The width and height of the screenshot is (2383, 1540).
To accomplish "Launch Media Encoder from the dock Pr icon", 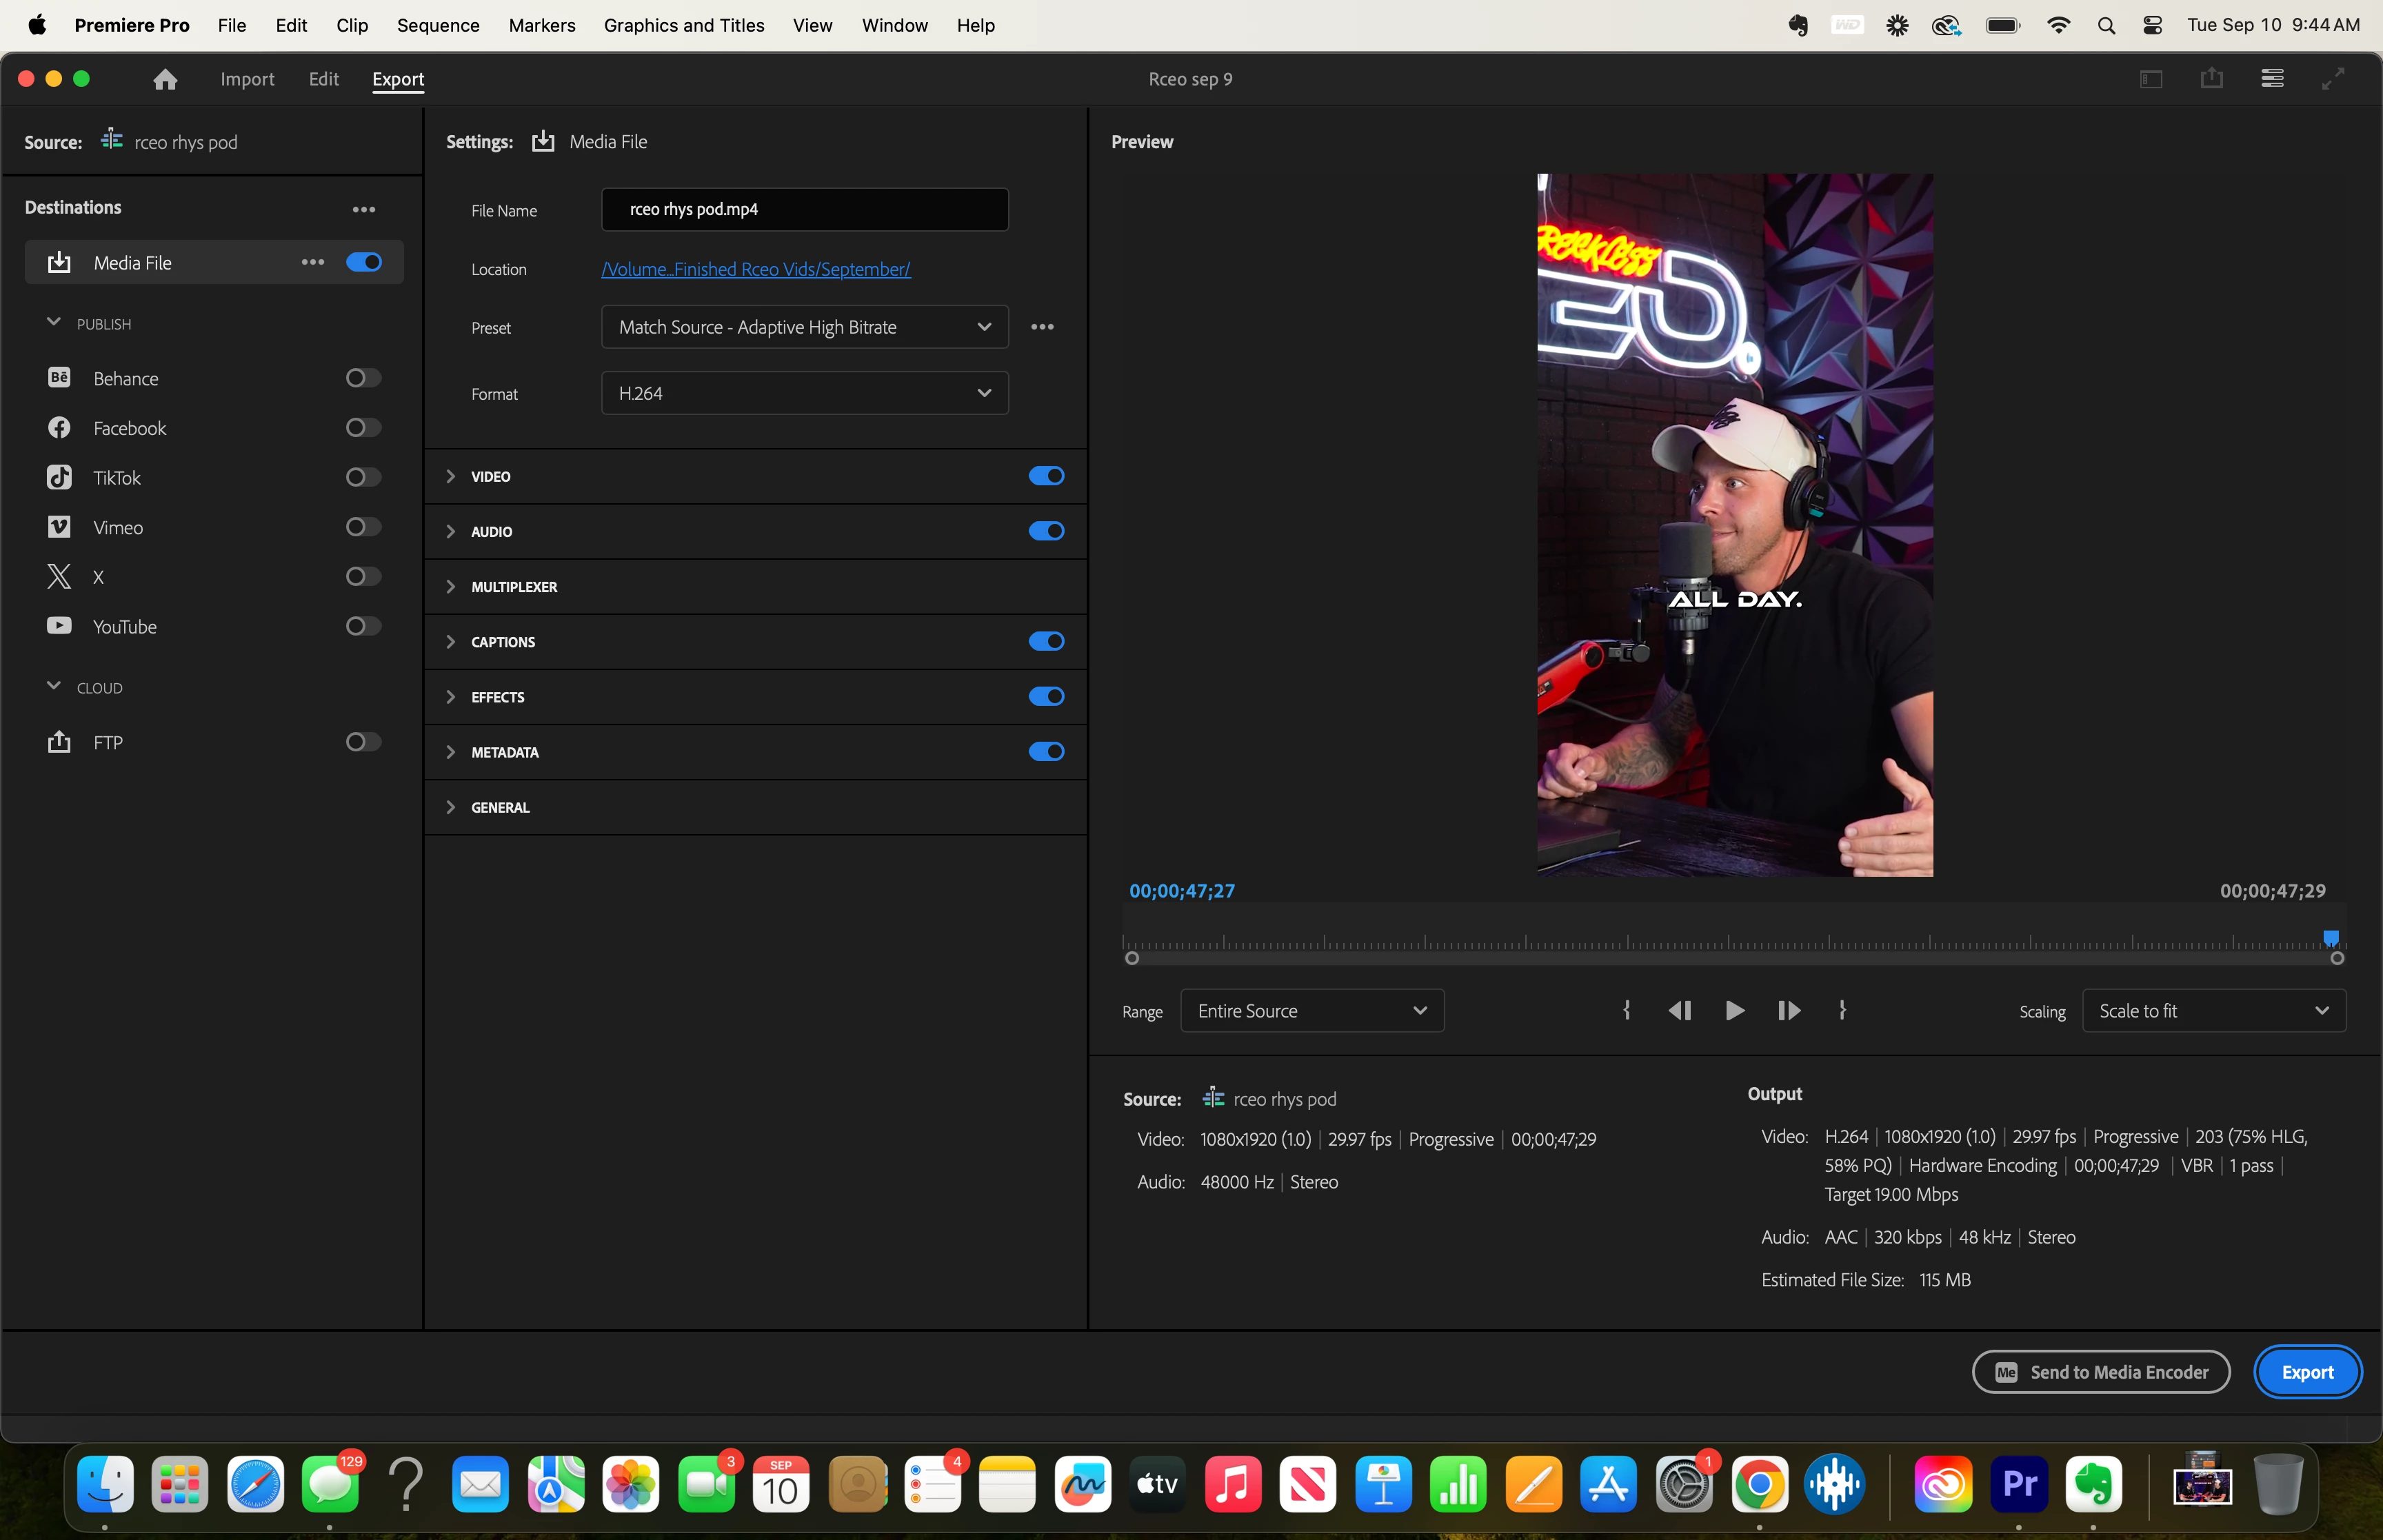I will (x=2019, y=1484).
